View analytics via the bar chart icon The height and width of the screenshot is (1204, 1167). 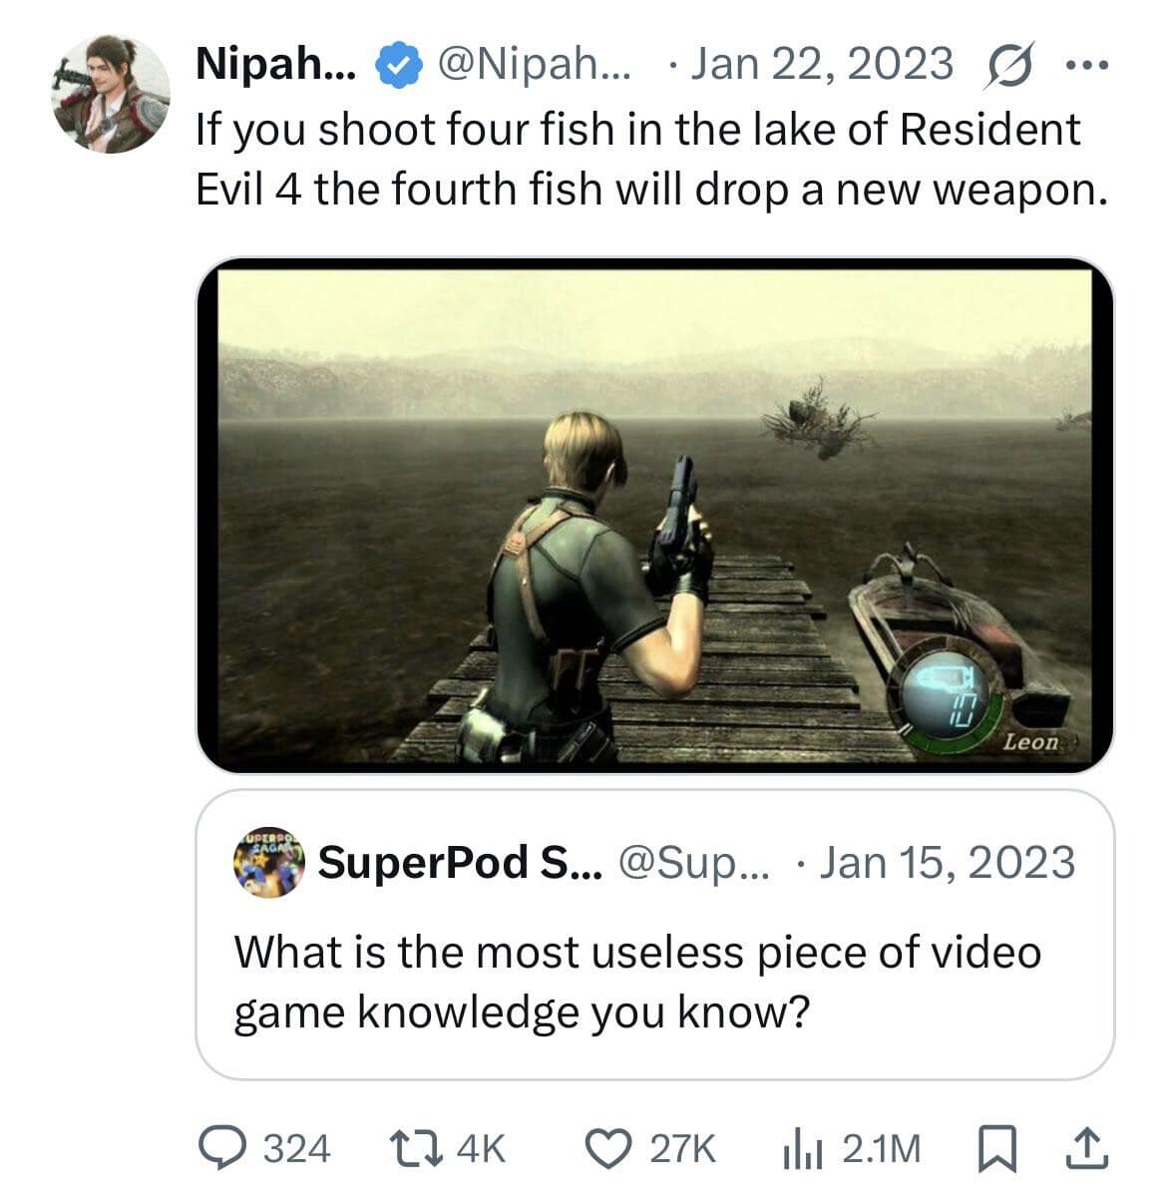point(800,1147)
